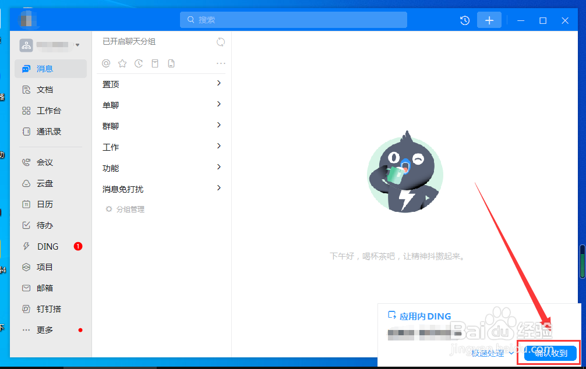Open the history clock icon in title bar
Screen dimensions: 586x369
pos(464,20)
